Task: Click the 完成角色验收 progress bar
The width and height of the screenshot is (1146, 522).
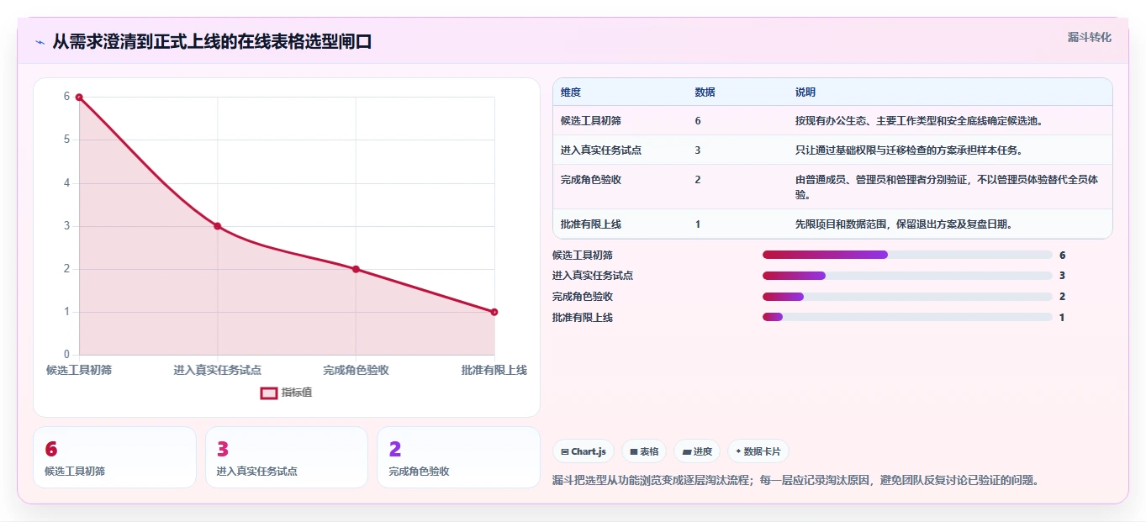Action: point(907,297)
